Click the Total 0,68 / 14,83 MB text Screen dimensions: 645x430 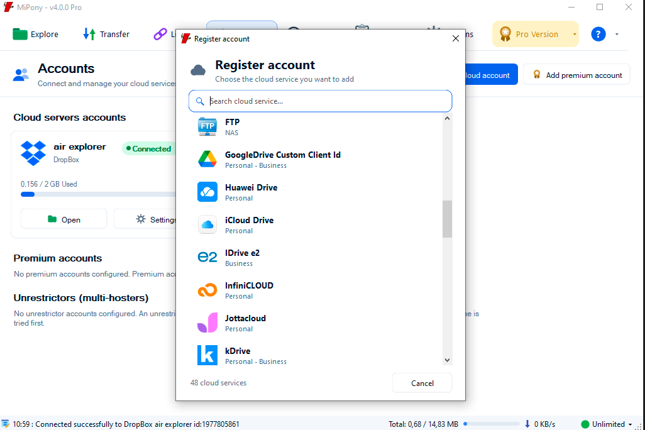coord(423,424)
